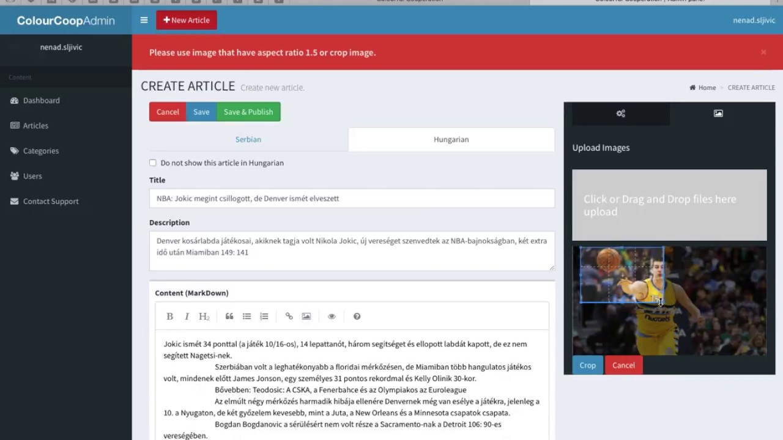Dismiss the red aspect ratio alert
783x440 pixels.
[x=763, y=53]
